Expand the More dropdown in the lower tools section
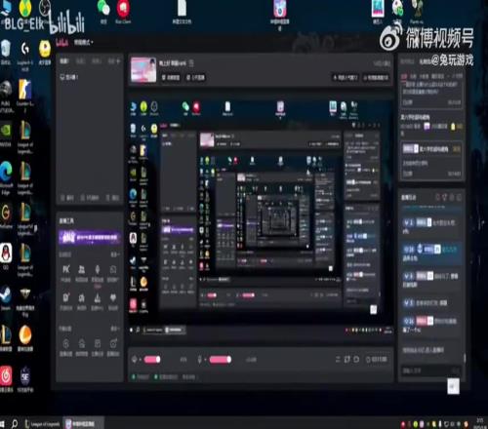This screenshot has height=429, width=488. [114, 329]
